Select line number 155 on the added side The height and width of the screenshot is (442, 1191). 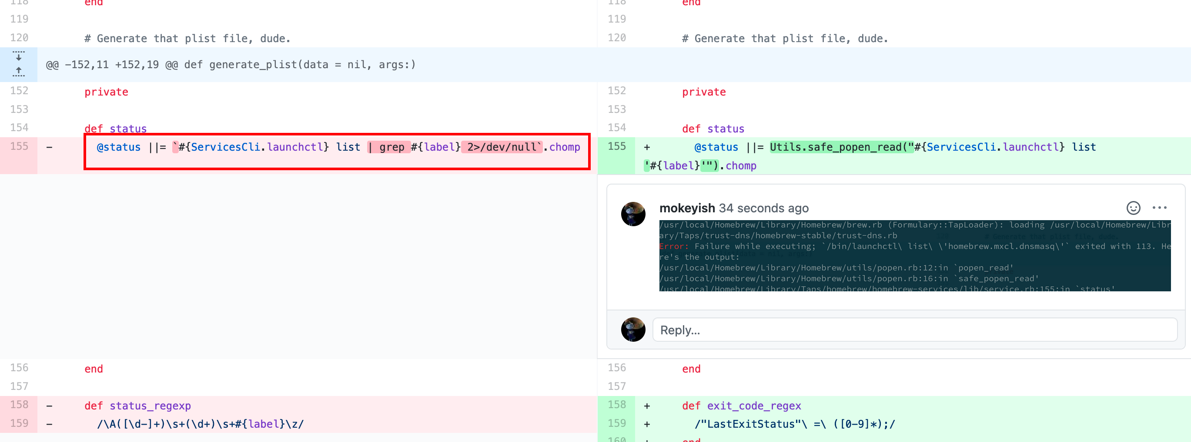coord(616,147)
